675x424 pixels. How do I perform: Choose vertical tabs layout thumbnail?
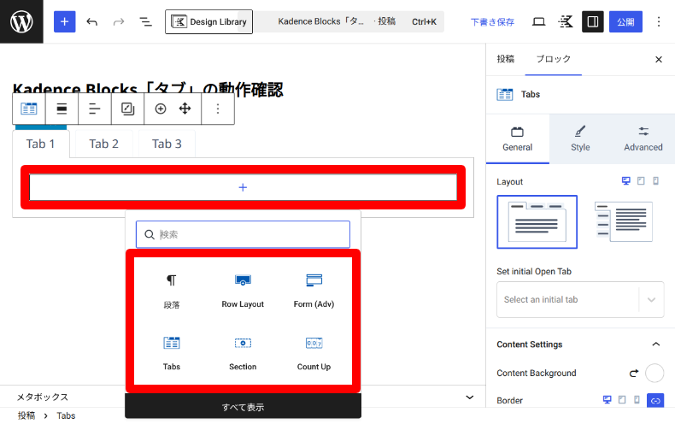point(624,222)
